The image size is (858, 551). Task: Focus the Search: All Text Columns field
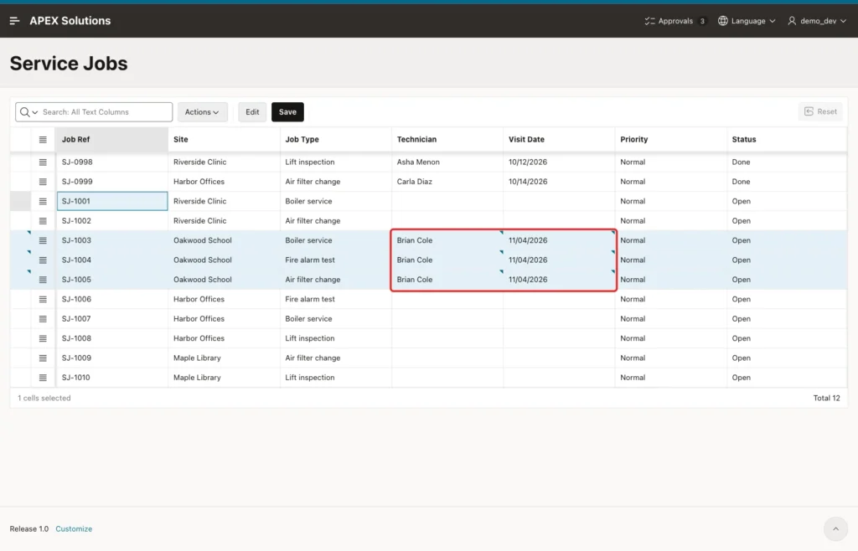click(106, 112)
